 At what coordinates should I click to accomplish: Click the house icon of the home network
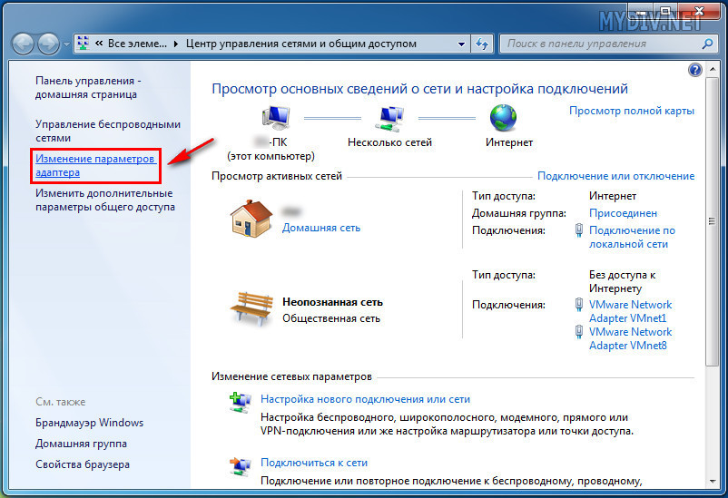pyautogui.click(x=251, y=219)
